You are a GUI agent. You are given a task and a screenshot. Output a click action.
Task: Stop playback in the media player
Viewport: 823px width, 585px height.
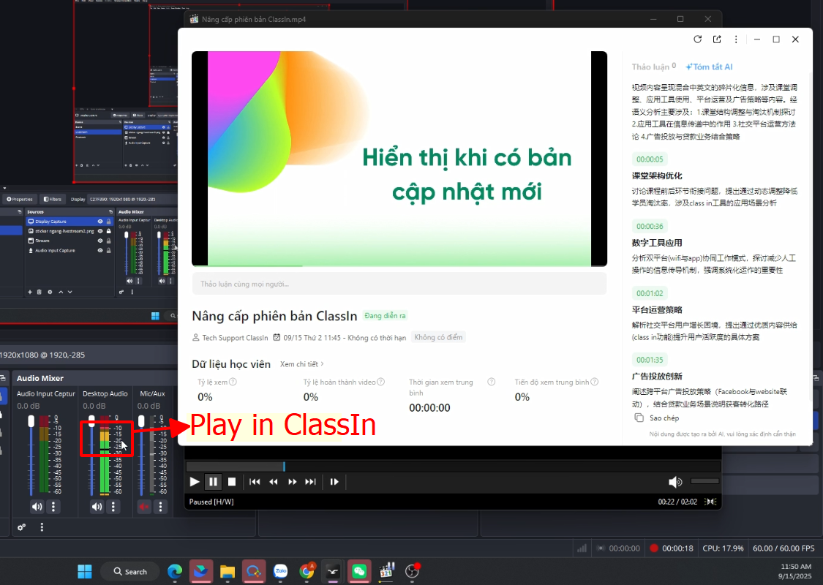pyautogui.click(x=232, y=482)
